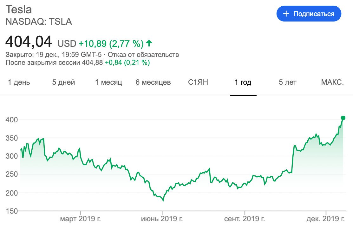This screenshot has width=353, height=225.
Task: Switch to the 1 день tab
Action: (x=19, y=82)
